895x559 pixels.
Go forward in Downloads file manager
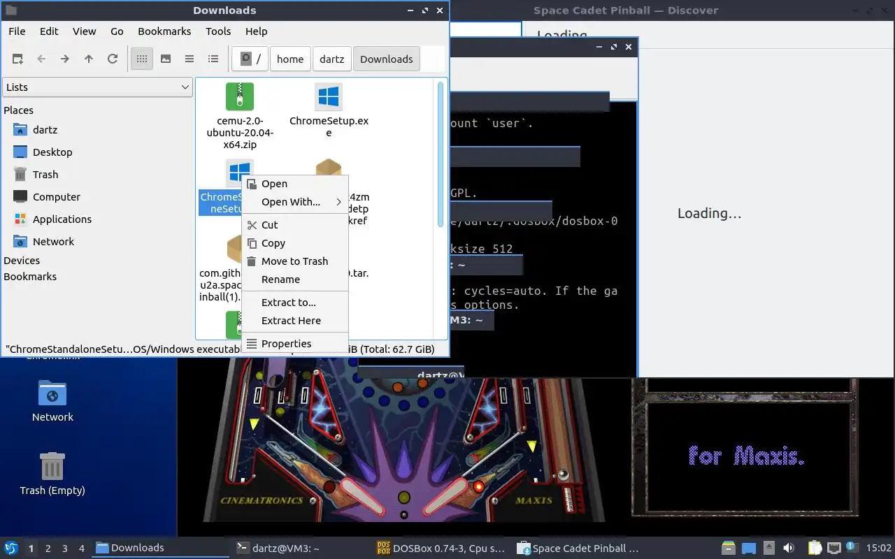point(65,59)
